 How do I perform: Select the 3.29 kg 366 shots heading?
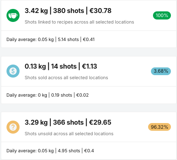coord(68,122)
